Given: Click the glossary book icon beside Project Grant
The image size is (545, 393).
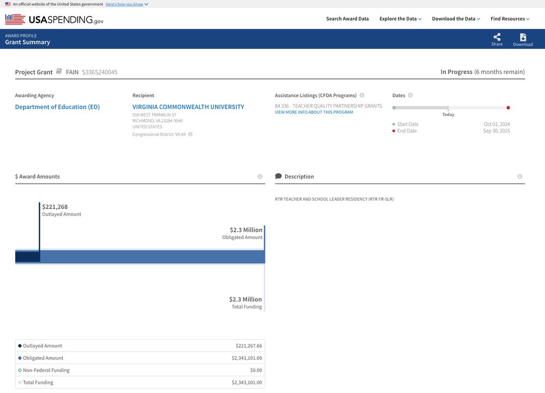Looking at the screenshot, I should 59,71.
